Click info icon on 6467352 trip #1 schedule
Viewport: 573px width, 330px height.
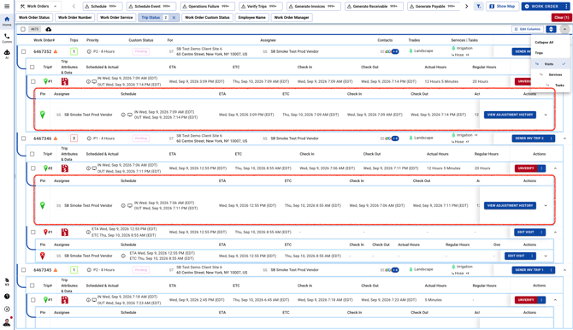(88, 81)
